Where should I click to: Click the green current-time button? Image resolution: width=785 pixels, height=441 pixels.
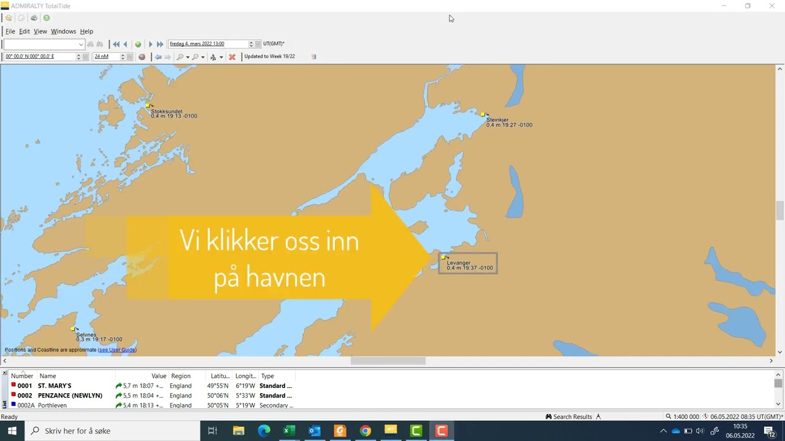point(138,44)
